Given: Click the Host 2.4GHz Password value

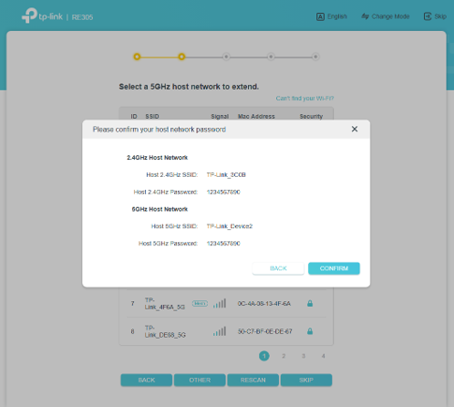Looking at the screenshot, I should (224, 192).
